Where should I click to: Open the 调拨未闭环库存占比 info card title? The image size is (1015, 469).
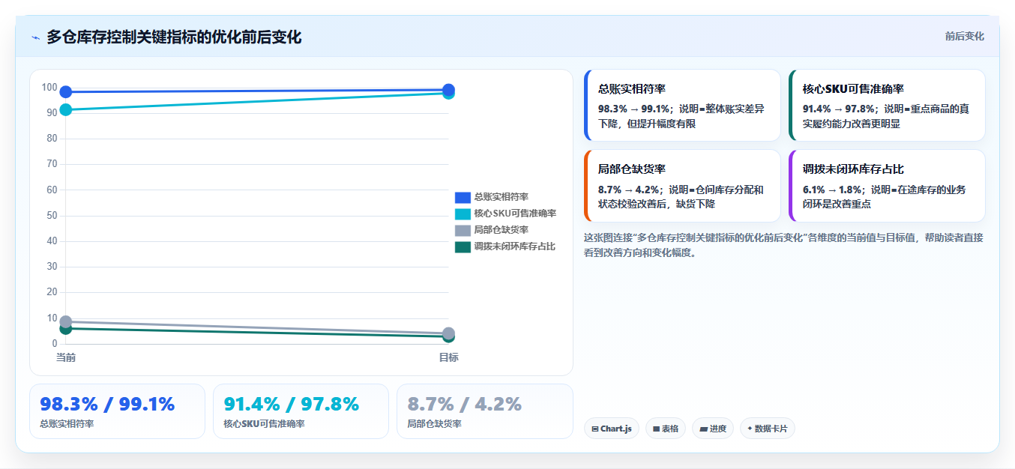pos(853,169)
